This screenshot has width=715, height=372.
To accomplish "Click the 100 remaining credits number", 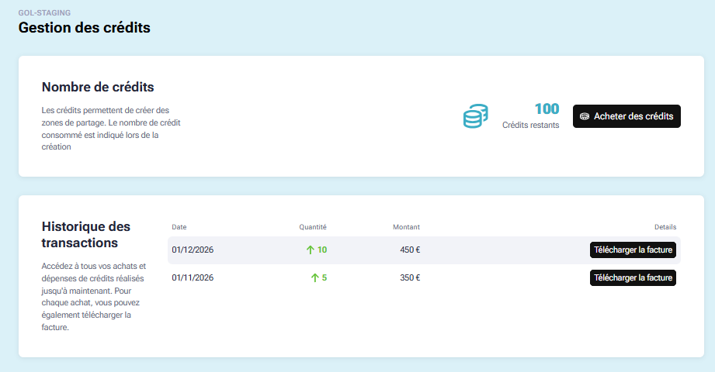I will point(547,108).
